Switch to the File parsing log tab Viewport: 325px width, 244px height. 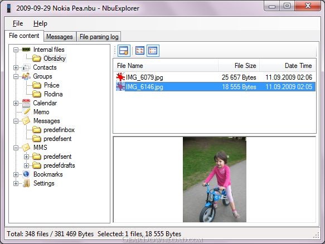(x=99, y=37)
